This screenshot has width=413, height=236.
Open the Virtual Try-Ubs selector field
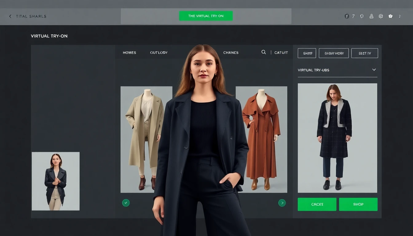tap(335, 70)
